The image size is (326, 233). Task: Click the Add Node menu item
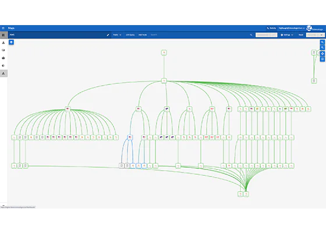click(x=143, y=35)
